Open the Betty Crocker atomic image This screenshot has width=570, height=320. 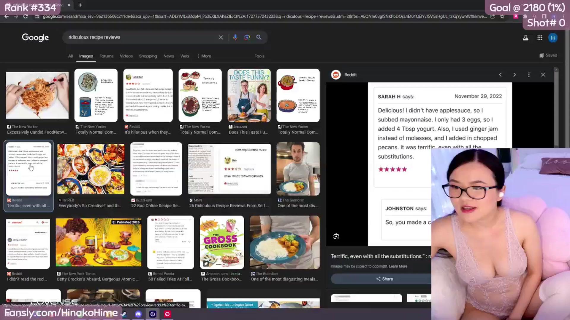[99, 242]
